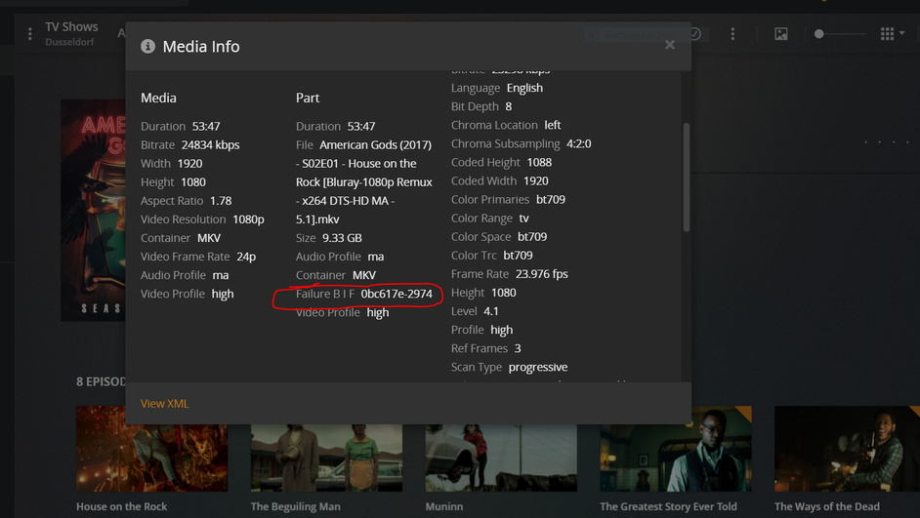Select the Language value English
920x518 pixels.
point(524,88)
